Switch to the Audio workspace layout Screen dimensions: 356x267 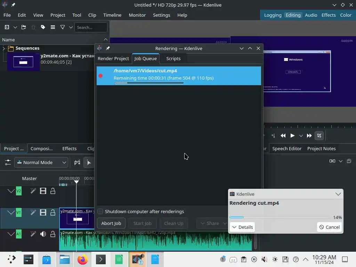pos(311,15)
